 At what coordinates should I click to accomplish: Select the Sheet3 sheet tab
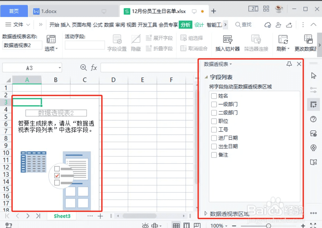tap(62, 216)
